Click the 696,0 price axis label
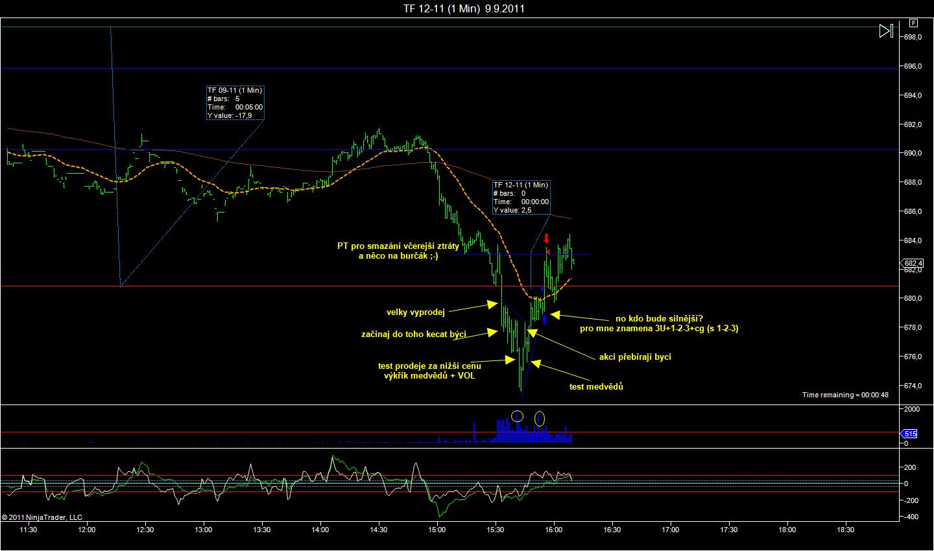The image size is (934, 551). [913, 66]
